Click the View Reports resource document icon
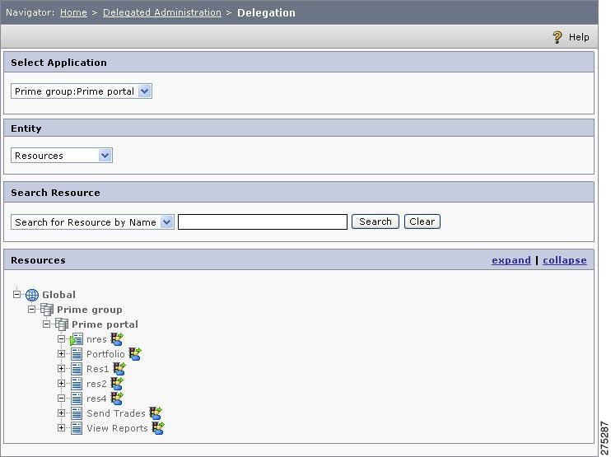The width and height of the screenshot is (611, 457). click(x=77, y=428)
